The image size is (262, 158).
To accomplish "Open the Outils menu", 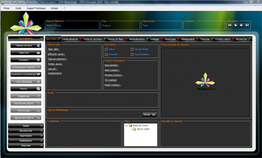I will tap(18, 8).
